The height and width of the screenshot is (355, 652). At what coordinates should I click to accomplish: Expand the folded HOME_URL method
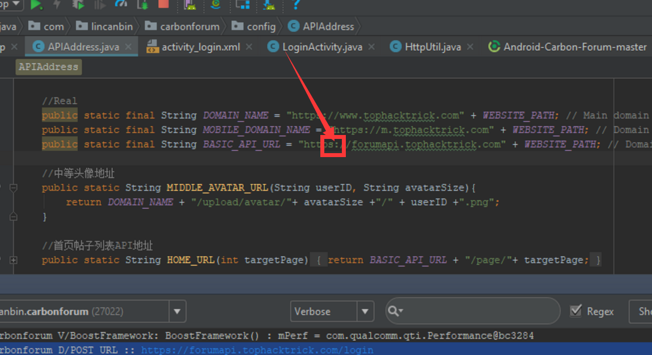(x=13, y=260)
